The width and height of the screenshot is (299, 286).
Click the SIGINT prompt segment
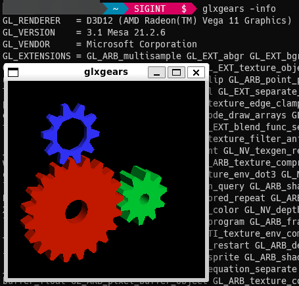coord(150,9)
